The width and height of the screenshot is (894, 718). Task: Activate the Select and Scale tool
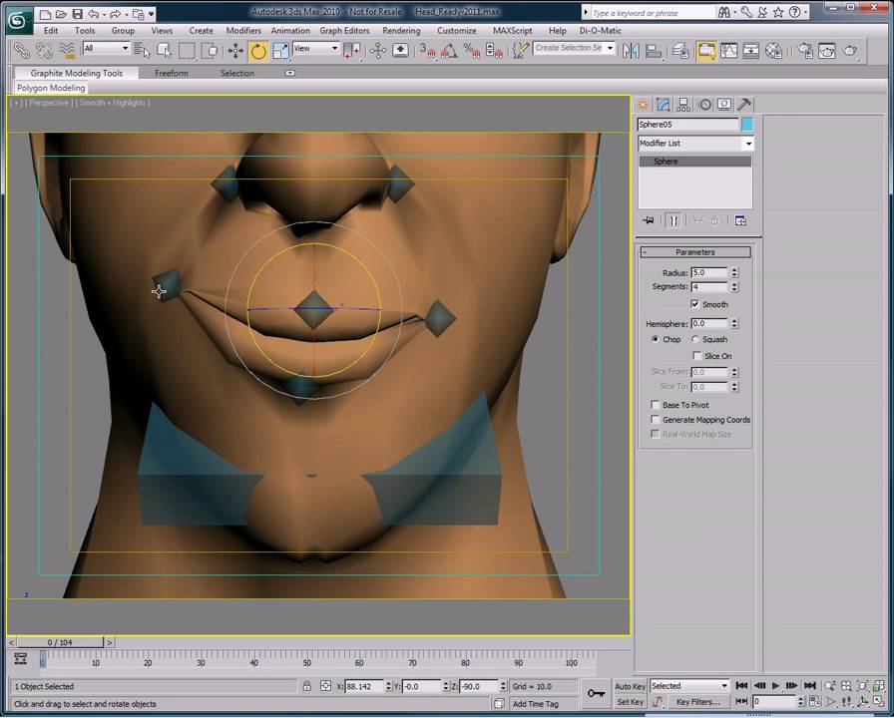click(x=280, y=51)
